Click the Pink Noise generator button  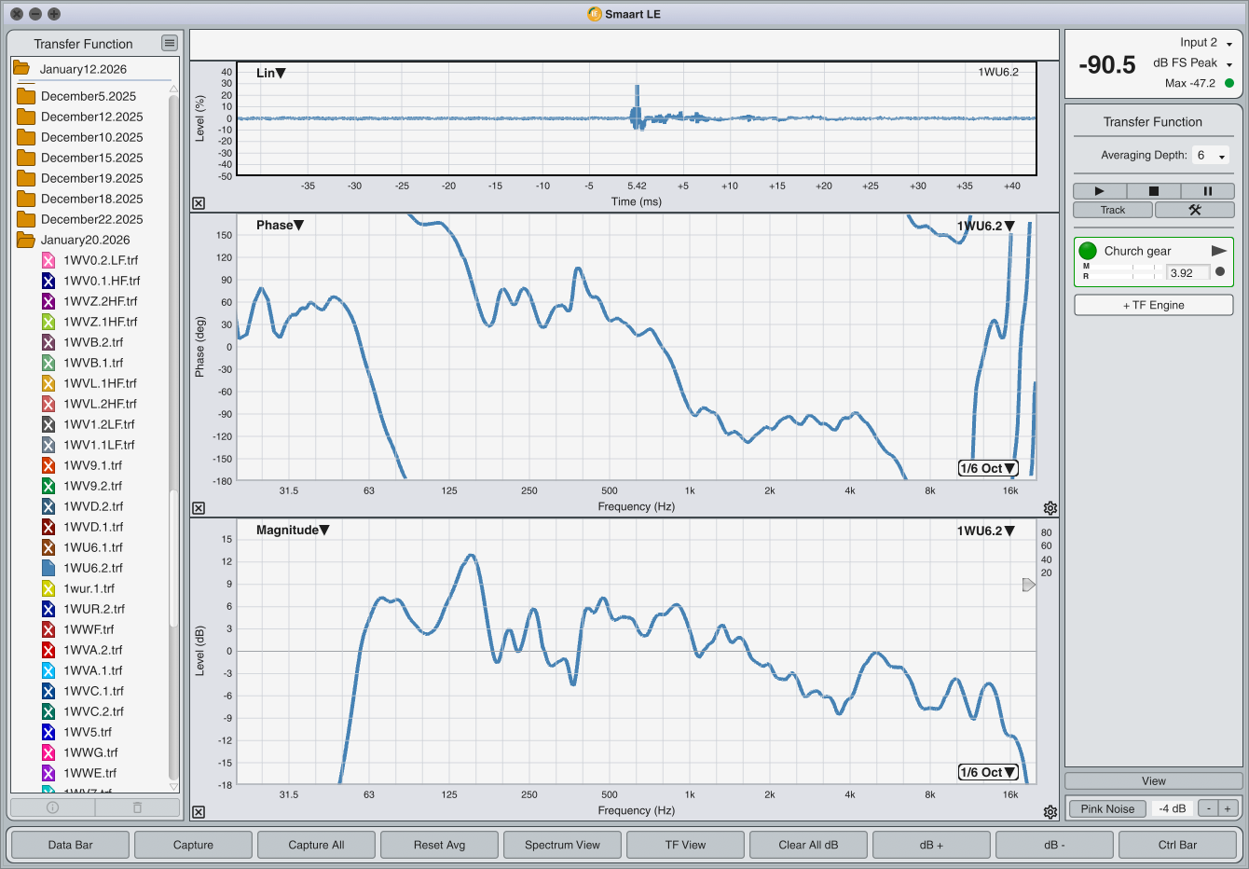(1107, 808)
